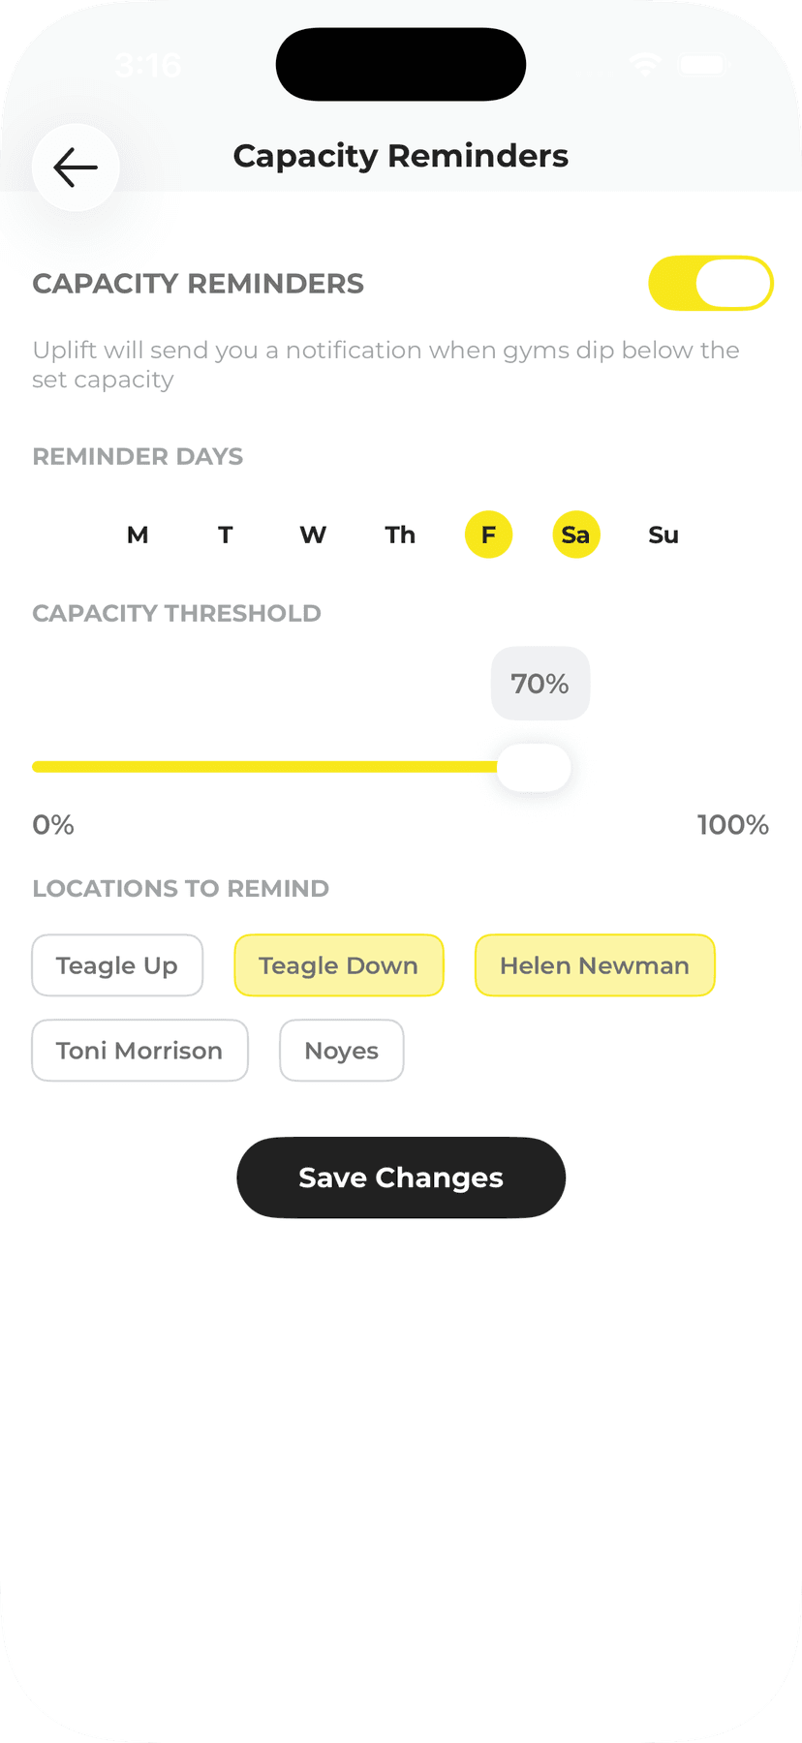Screen dimensions: 802x1743
Task: Tap the 70% threshold value bubble
Action: (540, 684)
